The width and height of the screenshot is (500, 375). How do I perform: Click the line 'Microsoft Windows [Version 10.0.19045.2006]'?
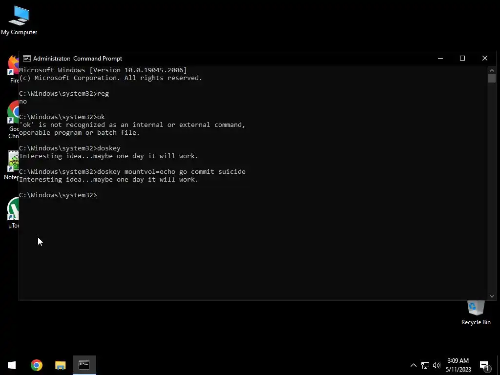pyautogui.click(x=103, y=70)
